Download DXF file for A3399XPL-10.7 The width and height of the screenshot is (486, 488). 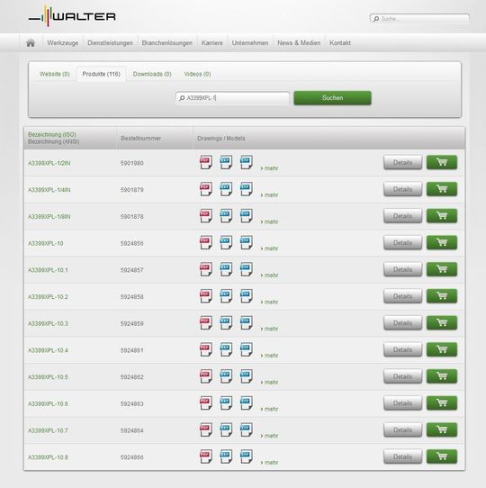pyautogui.click(x=226, y=429)
